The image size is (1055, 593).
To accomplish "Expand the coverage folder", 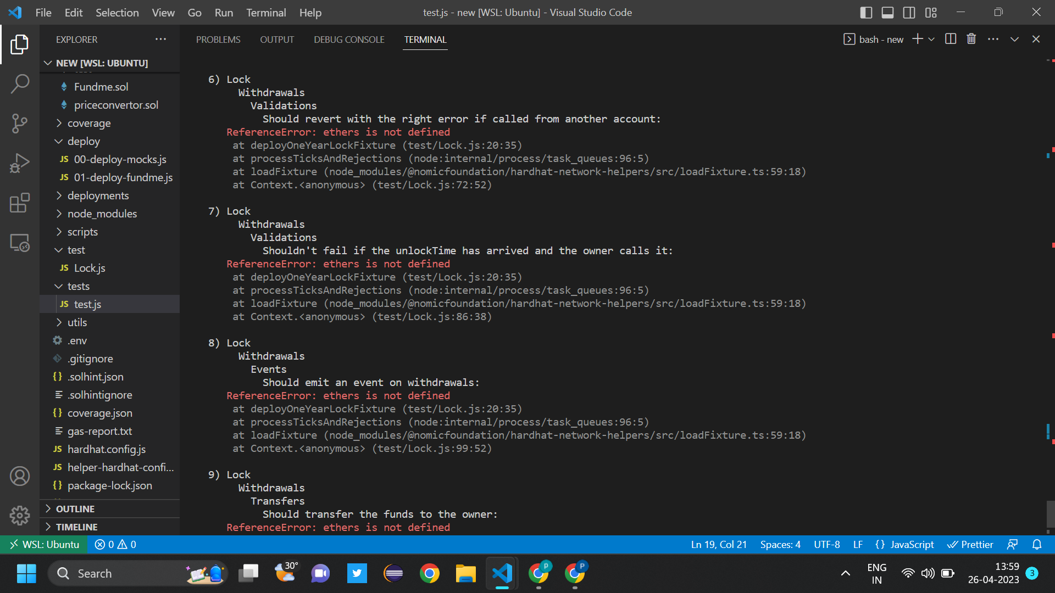I will coord(89,123).
